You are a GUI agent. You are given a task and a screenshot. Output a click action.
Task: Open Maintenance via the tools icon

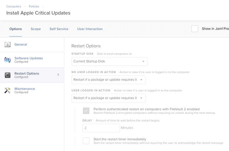7,90
